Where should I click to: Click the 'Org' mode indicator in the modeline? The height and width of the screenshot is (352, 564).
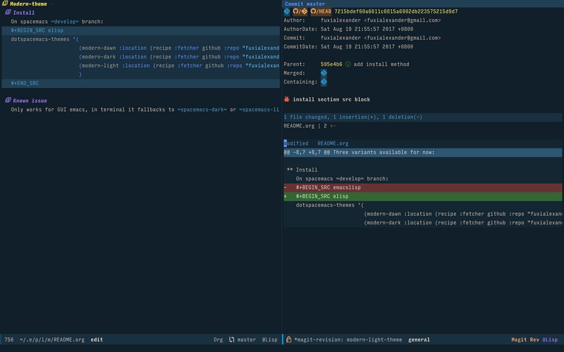point(218,339)
